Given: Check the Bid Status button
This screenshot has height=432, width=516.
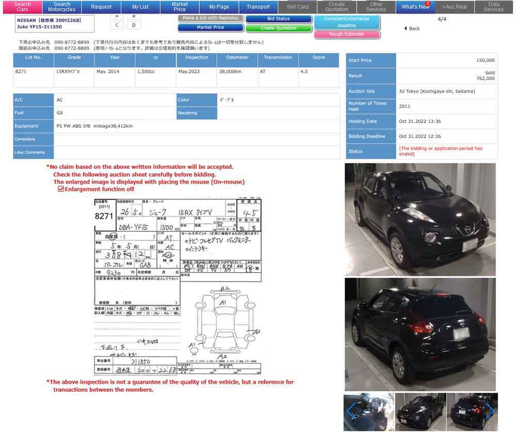Looking at the screenshot, I should (x=279, y=19).
